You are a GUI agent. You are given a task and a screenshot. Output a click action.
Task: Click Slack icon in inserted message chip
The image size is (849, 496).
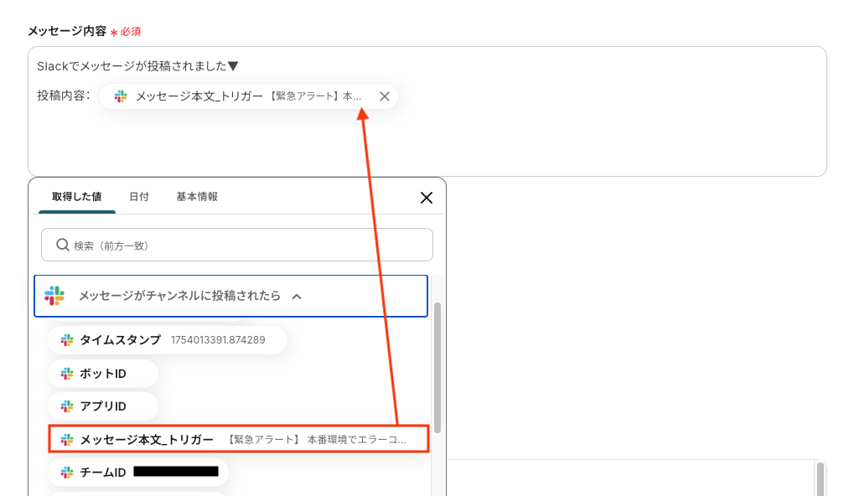120,96
